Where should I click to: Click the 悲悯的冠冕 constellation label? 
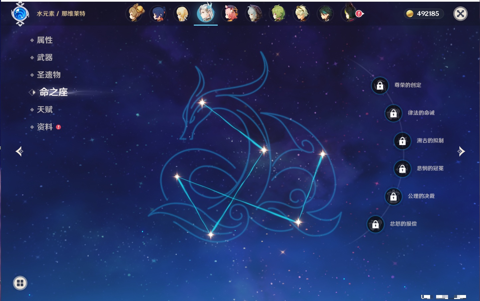[430, 168]
